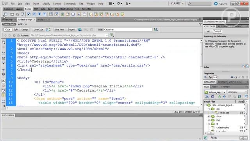
Task: Open the Local view dropdown
Action: pos(237,92)
